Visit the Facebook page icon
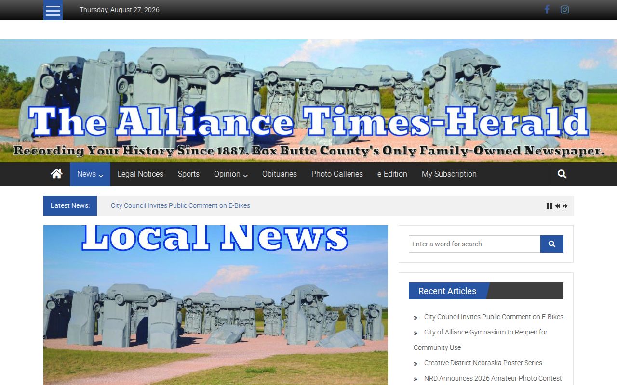 (x=547, y=10)
